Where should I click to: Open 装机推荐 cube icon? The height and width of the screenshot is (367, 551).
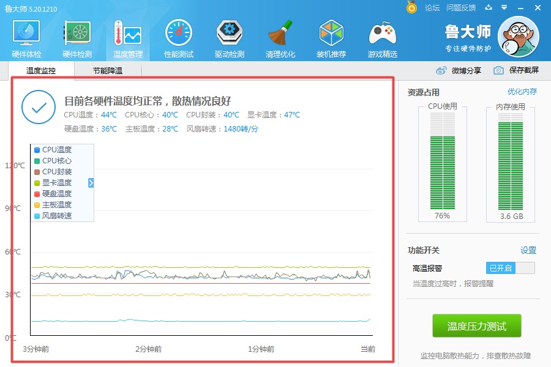tap(331, 38)
